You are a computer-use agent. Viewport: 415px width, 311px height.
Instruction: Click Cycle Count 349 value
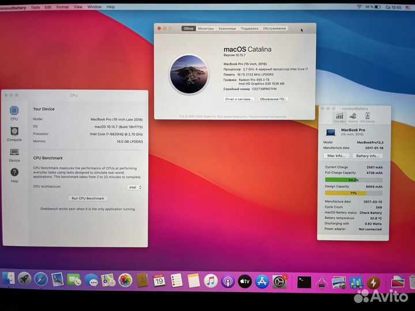379,207
